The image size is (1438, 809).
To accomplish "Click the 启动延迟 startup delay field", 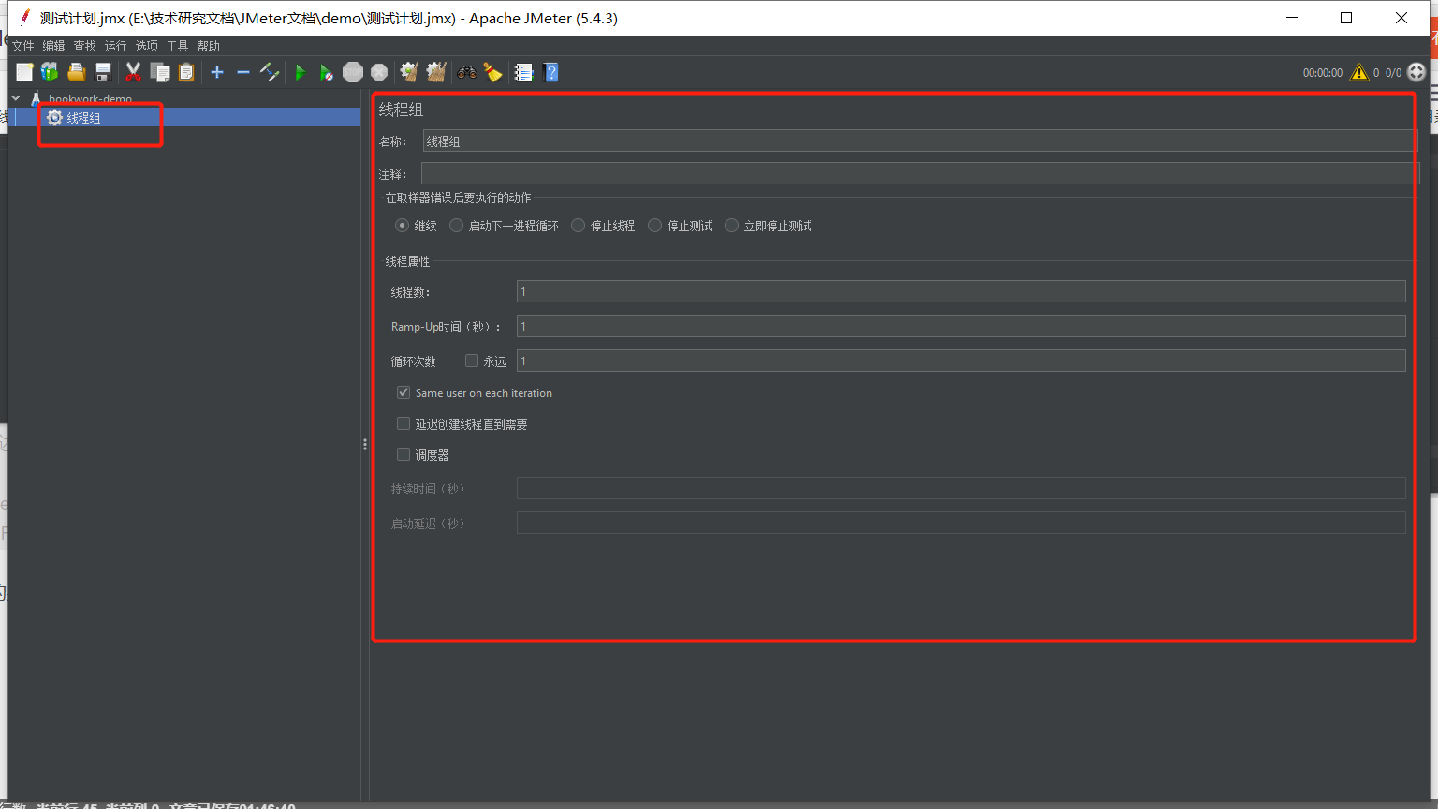I will point(961,522).
